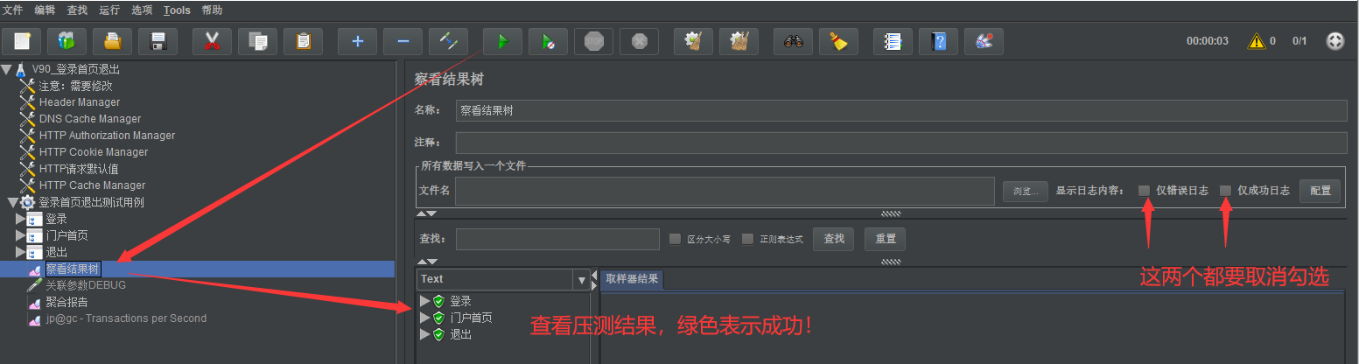This screenshot has height=364, width=1359.
Task: Collapse all tree nodes with minus icon
Action: [x=403, y=41]
